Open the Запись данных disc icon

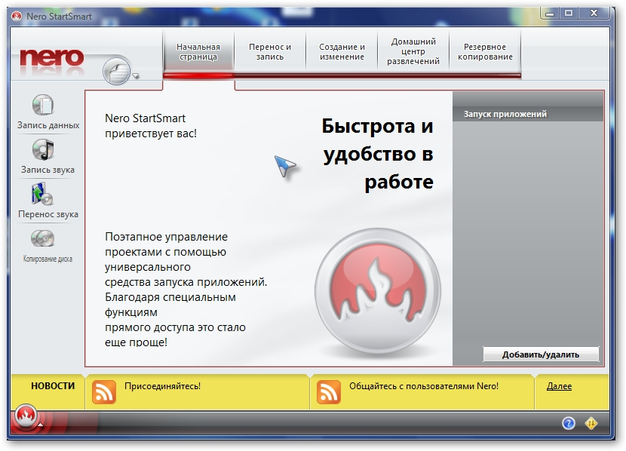click(43, 105)
